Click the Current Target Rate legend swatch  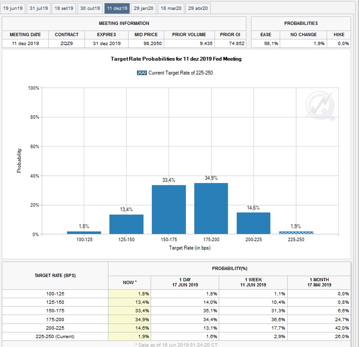click(142, 73)
